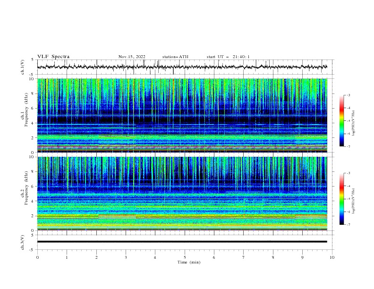The height and width of the screenshot is (289, 374).
Task: Click the ch.1 "Frequency (kHz)" axis title
Action: tap(26, 110)
